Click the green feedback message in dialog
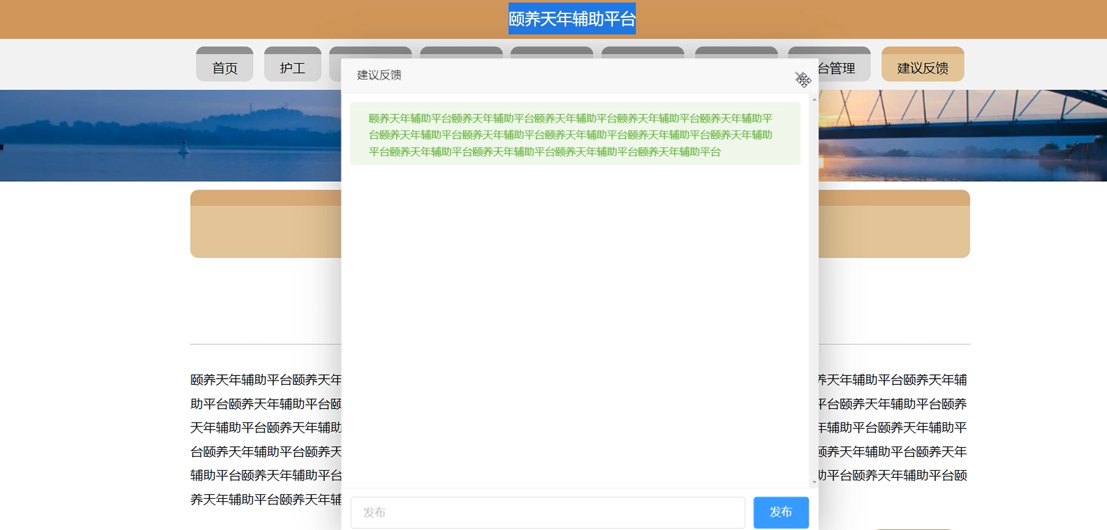This screenshot has width=1107, height=530. (575, 134)
